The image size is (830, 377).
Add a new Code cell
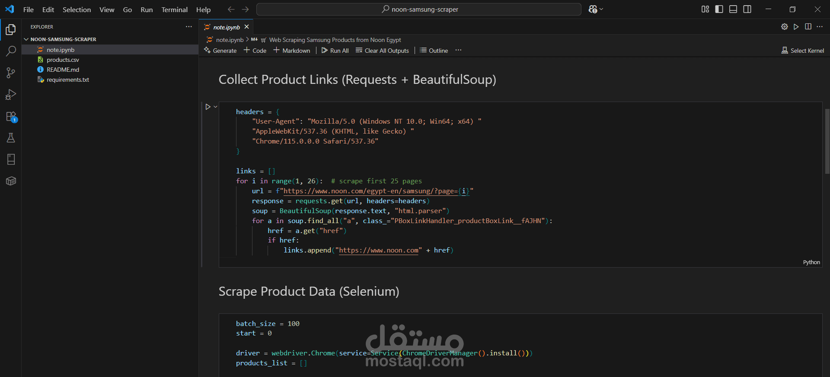click(255, 51)
